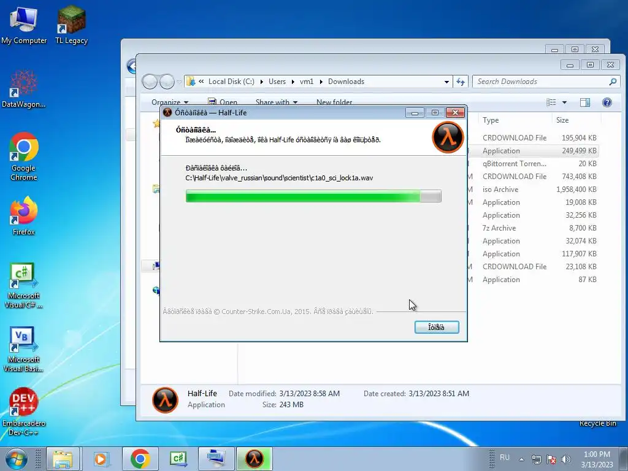Click the installer cancel button at bottom
Screen dimensions: 628x471
(437, 327)
